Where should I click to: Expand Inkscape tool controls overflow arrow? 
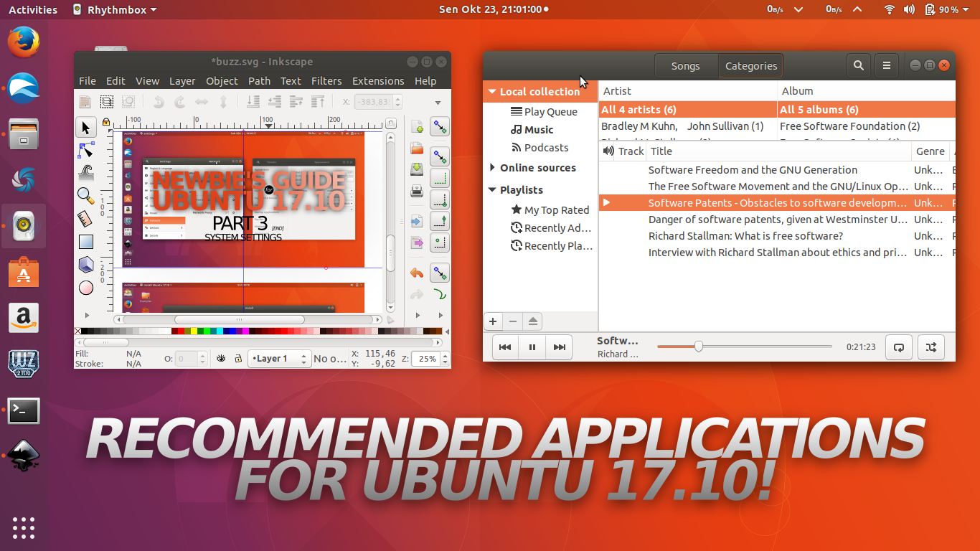[438, 103]
